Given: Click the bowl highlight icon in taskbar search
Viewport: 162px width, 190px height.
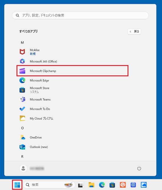Looking at the screenshot, I should (68, 185).
